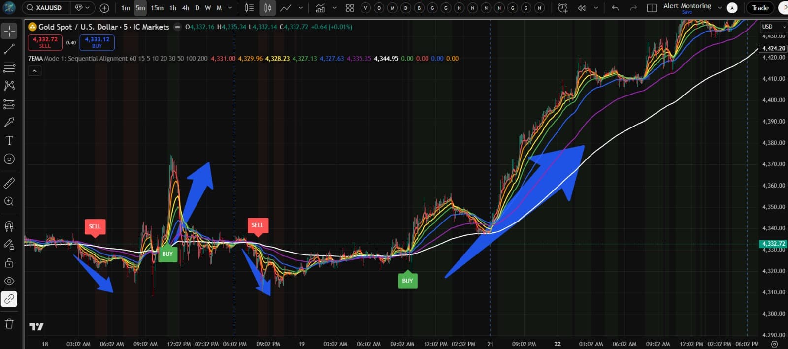The image size is (788, 349).
Task: Open the user avatar A menu
Action: 732,8
